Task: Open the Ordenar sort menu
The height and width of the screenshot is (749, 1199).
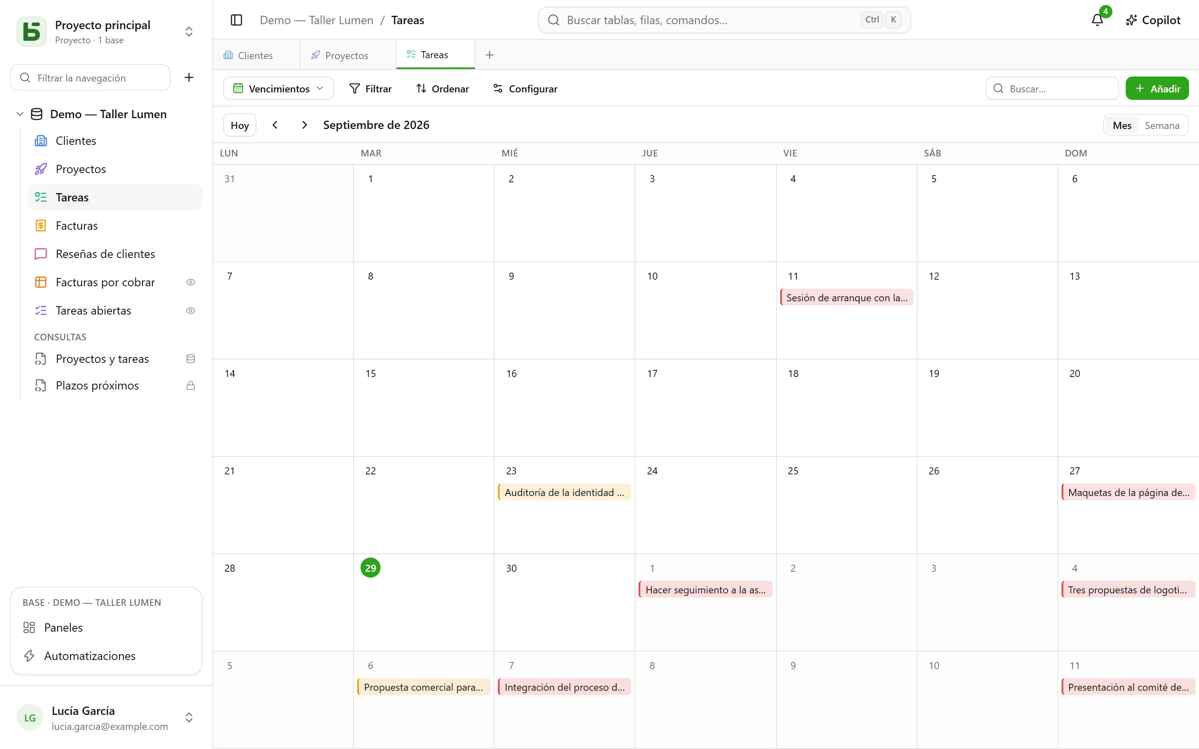Action: point(443,89)
